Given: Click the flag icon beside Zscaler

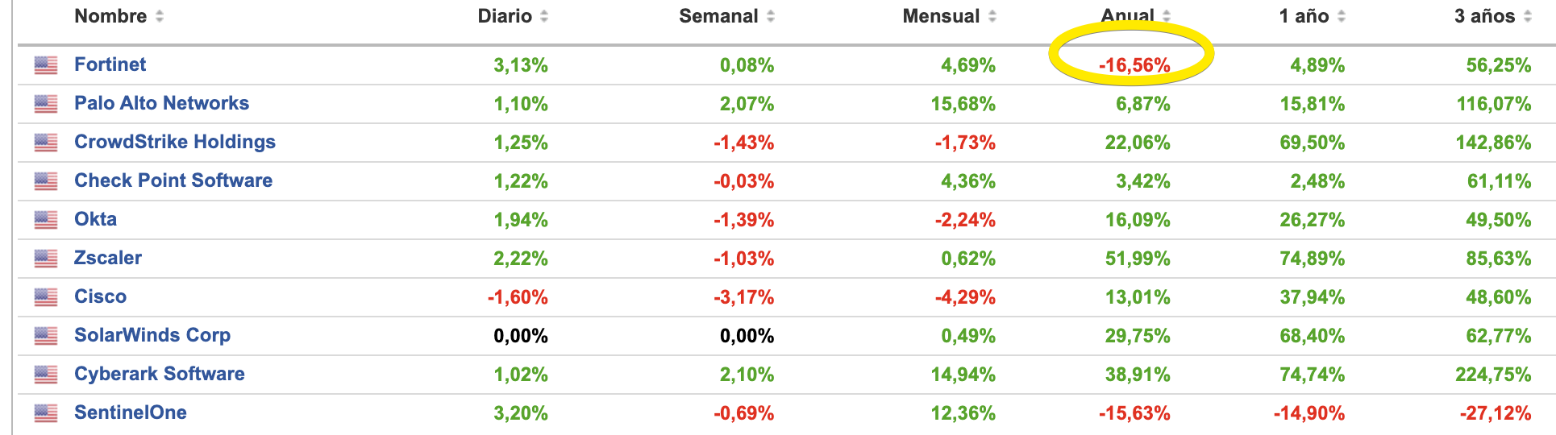Looking at the screenshot, I should point(46,259).
